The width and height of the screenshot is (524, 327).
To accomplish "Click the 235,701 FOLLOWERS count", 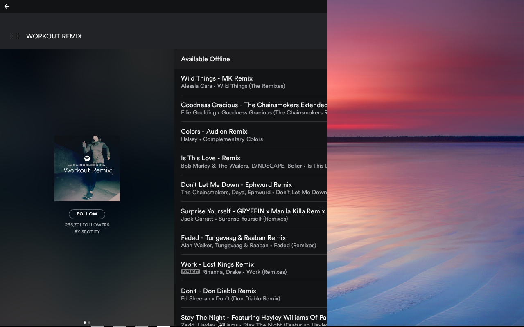I will pos(87,225).
